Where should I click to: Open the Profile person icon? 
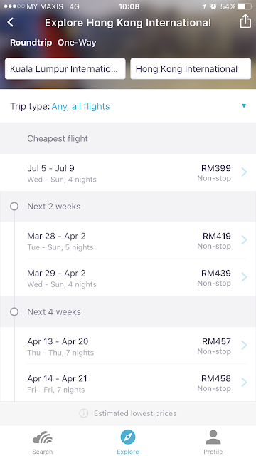(x=213, y=437)
